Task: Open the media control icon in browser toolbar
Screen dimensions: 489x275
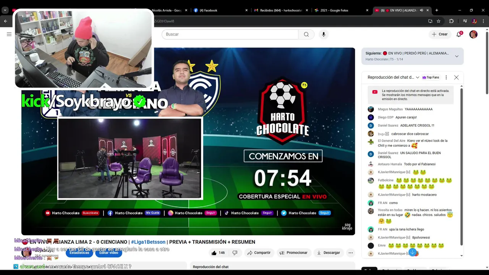Action: click(x=465, y=21)
